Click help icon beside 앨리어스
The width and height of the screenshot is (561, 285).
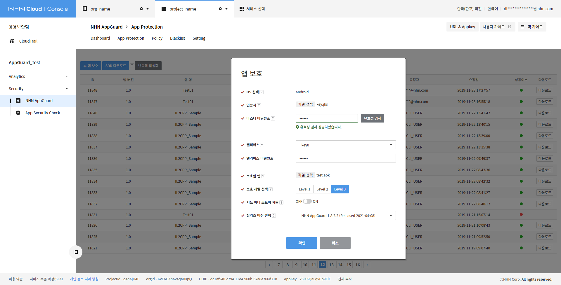(x=262, y=145)
